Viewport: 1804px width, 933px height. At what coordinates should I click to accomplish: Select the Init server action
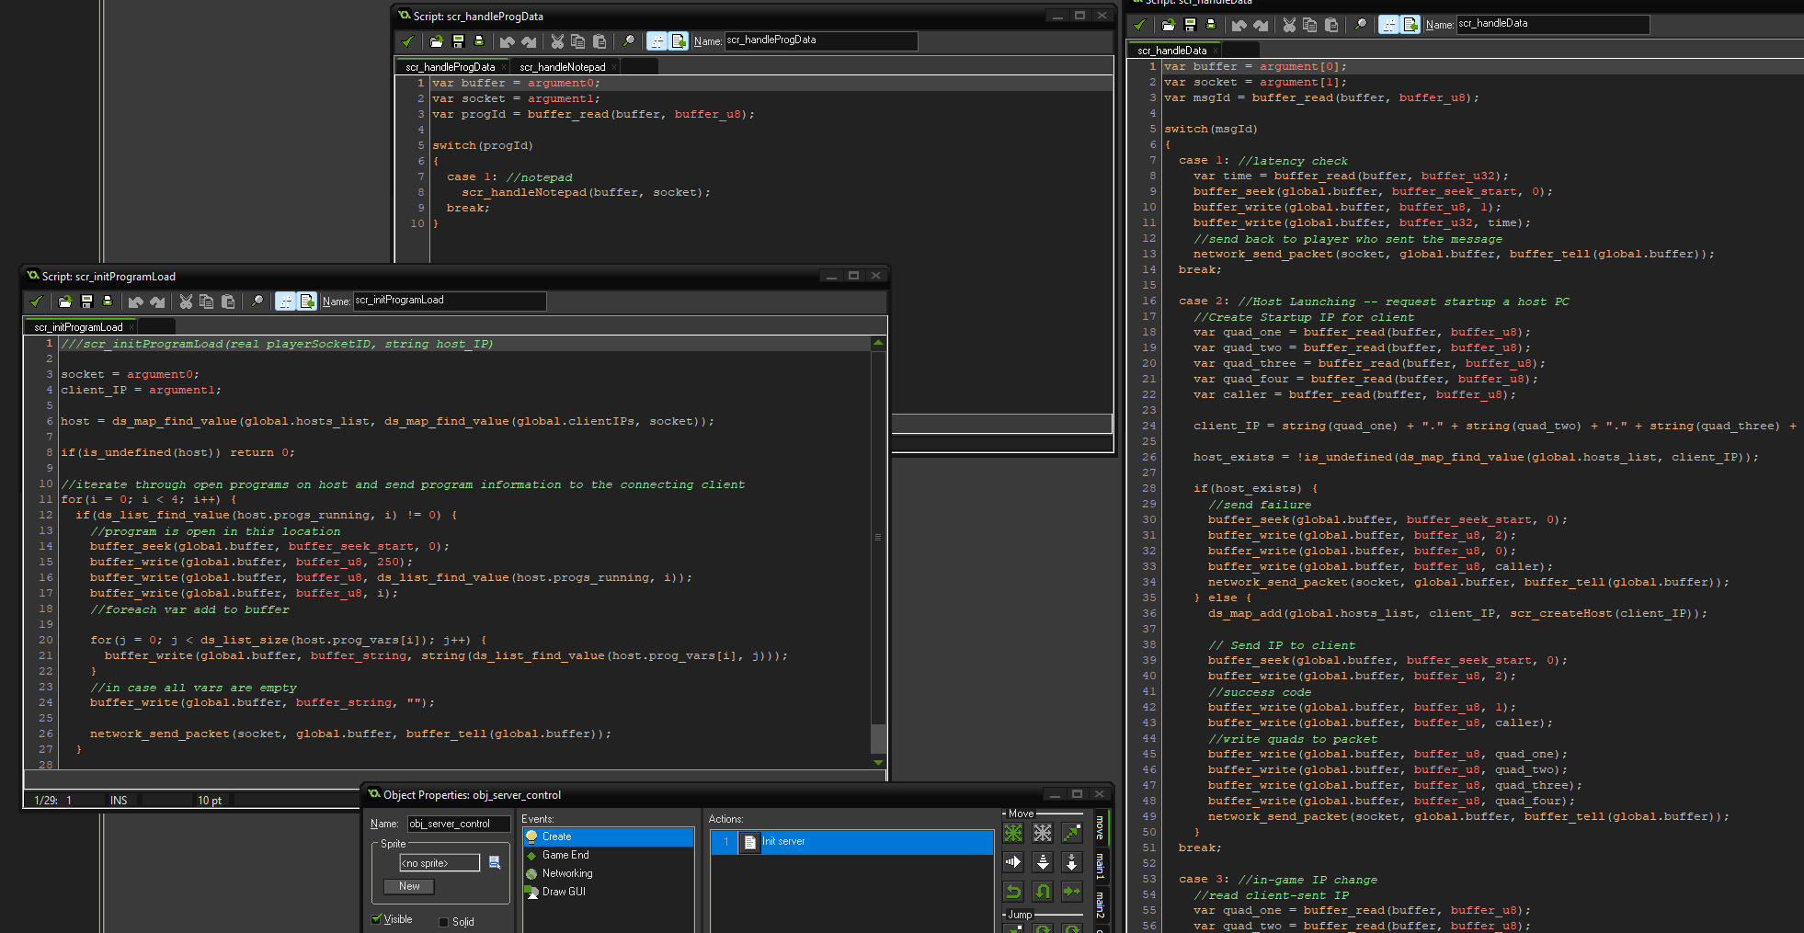(782, 841)
